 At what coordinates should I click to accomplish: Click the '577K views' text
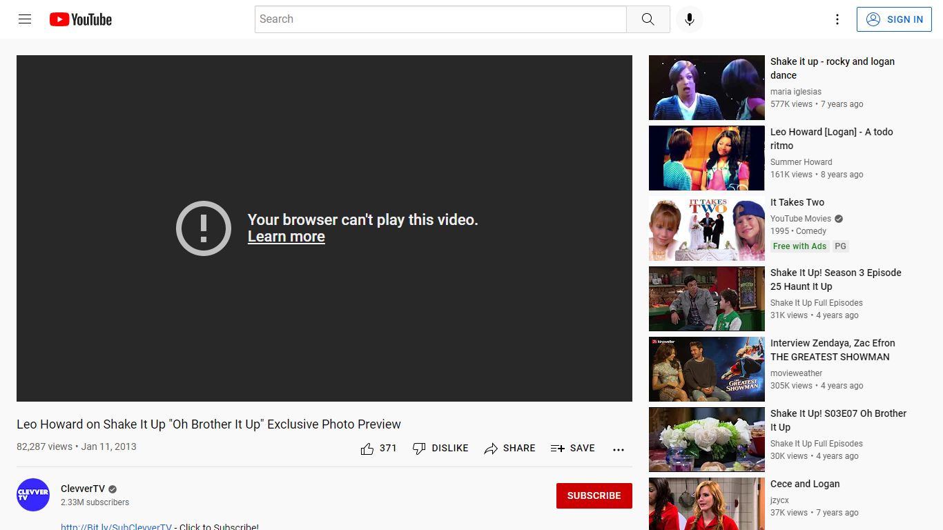(x=791, y=104)
